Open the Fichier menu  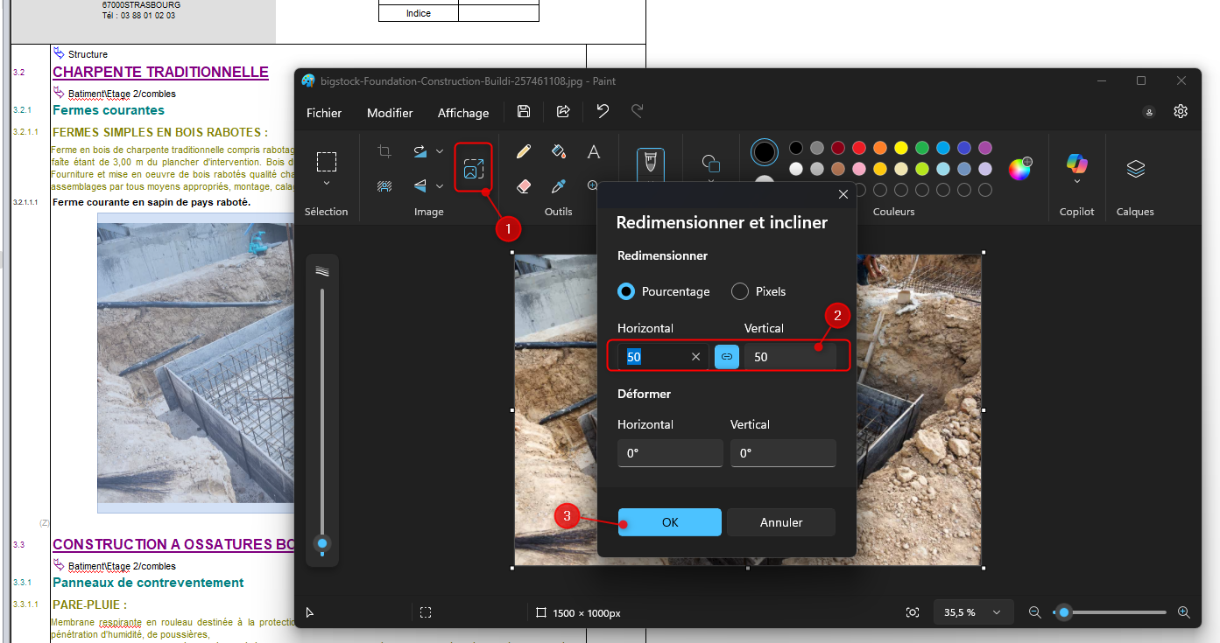pos(324,113)
